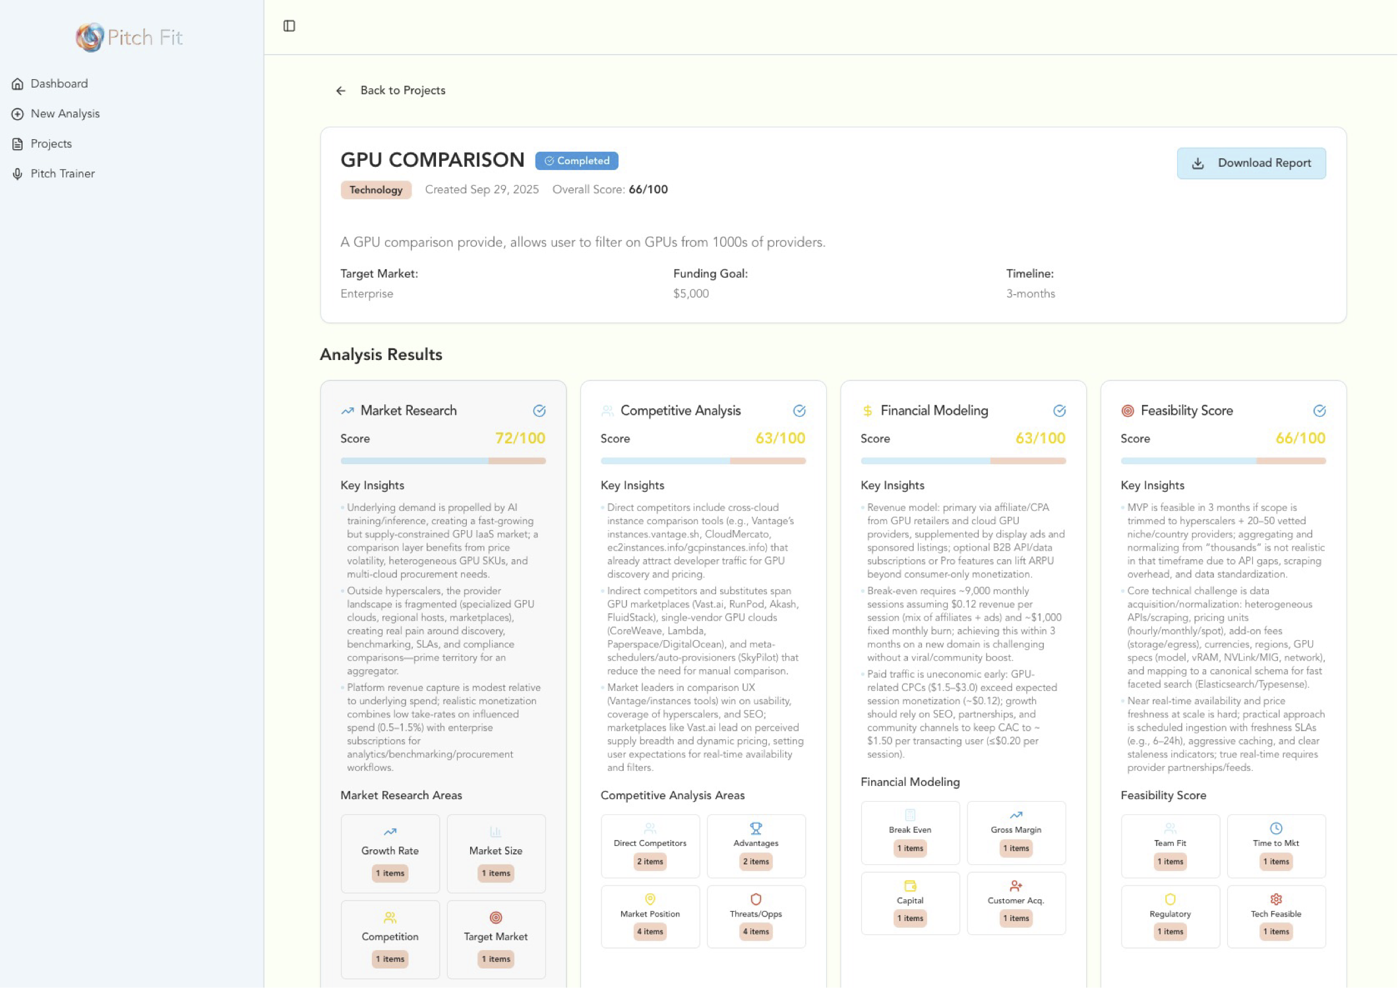Expand the Direct Competitors card
The width and height of the screenshot is (1398, 989).
pos(650,845)
